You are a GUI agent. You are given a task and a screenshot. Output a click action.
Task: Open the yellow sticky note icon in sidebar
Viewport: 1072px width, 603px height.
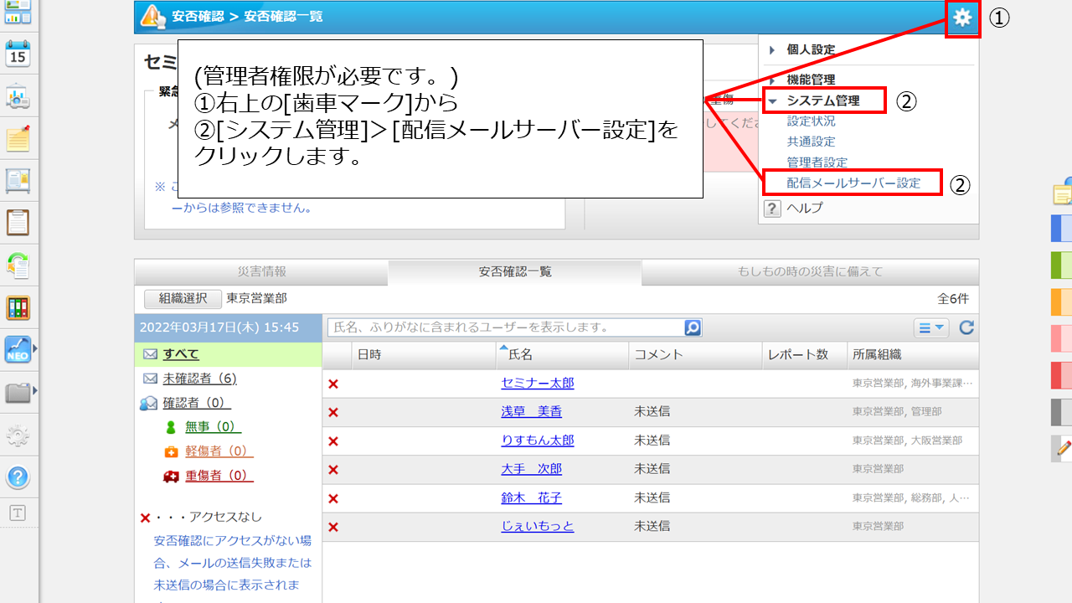[18, 138]
